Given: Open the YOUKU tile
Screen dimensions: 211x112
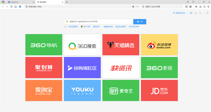Looking at the screenshot, I should click(x=82, y=90).
